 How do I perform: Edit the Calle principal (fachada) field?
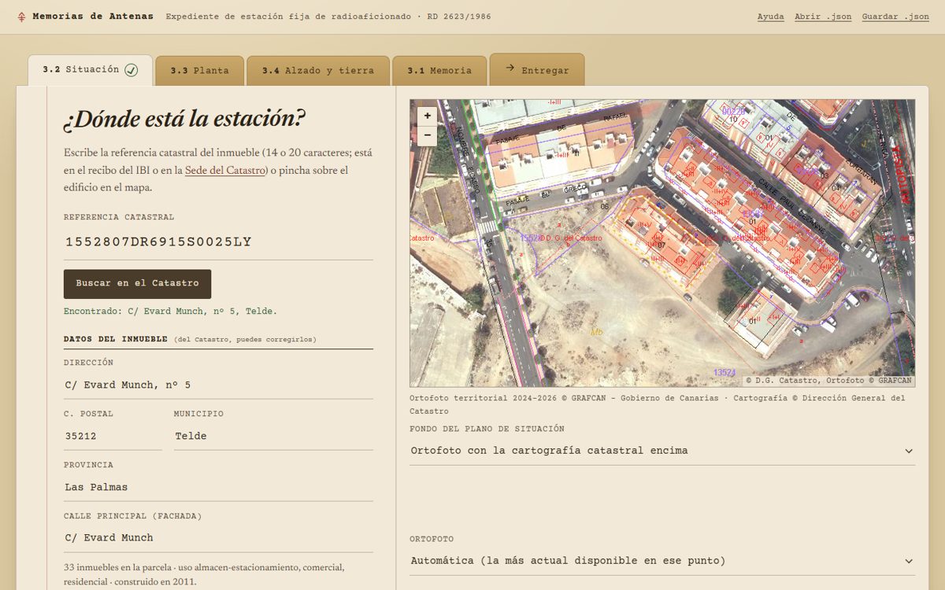coord(218,538)
